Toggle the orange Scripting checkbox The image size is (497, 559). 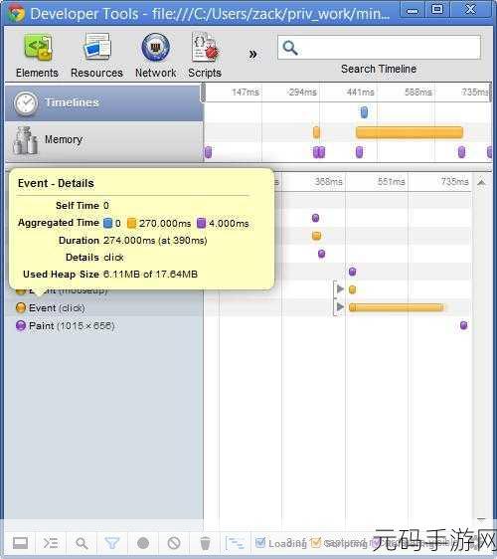click(316, 543)
